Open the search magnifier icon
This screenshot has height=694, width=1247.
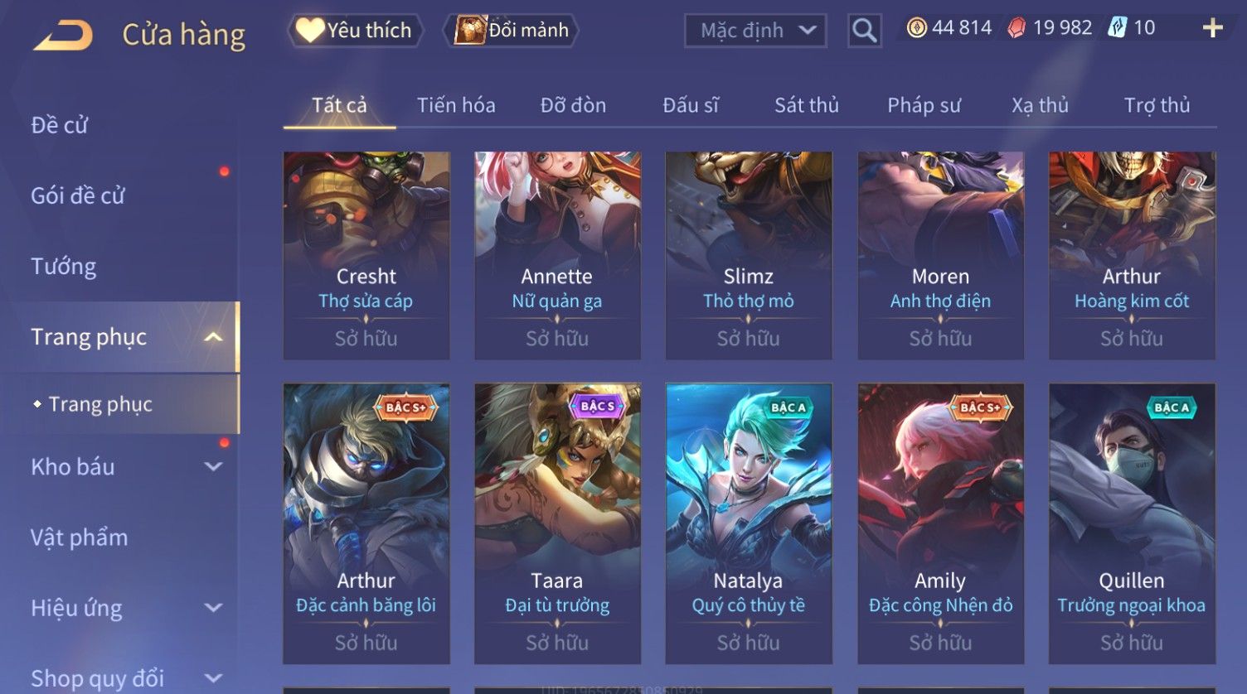pyautogui.click(x=864, y=31)
